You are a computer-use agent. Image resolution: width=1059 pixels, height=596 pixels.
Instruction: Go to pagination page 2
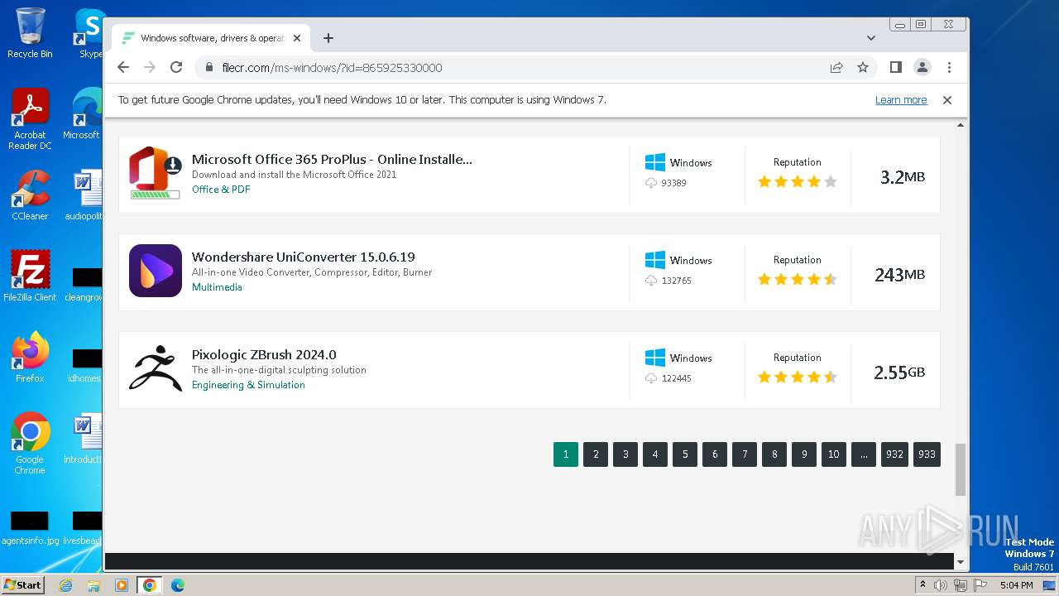[596, 454]
